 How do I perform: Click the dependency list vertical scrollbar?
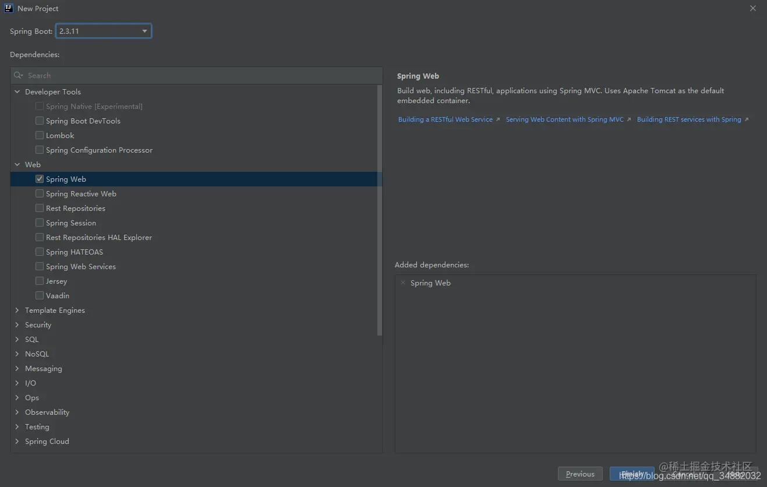click(x=380, y=210)
